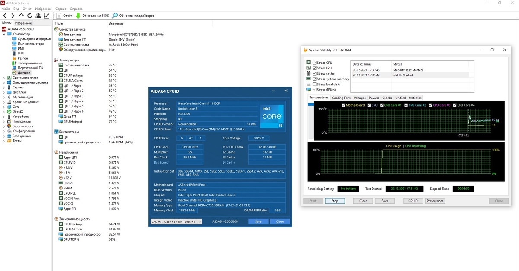Uncheck the Stress GPU(s) checkbox
Viewport: 519px width, 271px height.
click(x=314, y=90)
